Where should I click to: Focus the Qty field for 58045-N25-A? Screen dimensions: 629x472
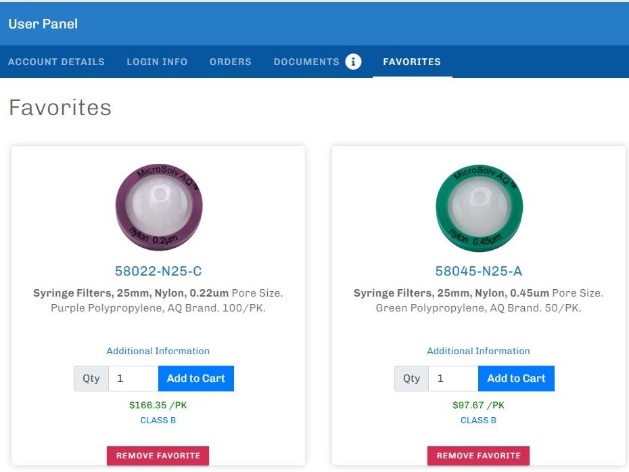point(453,379)
